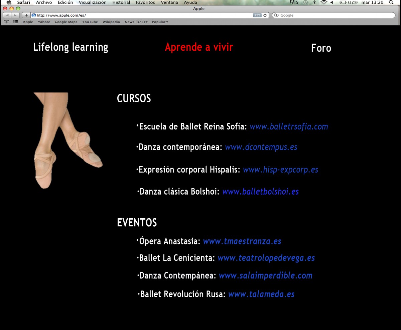Open the Historial menu
This screenshot has width=401, height=330.
121,2
